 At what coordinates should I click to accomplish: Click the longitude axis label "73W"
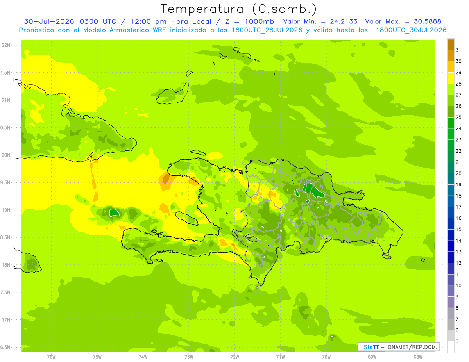(x=189, y=357)
